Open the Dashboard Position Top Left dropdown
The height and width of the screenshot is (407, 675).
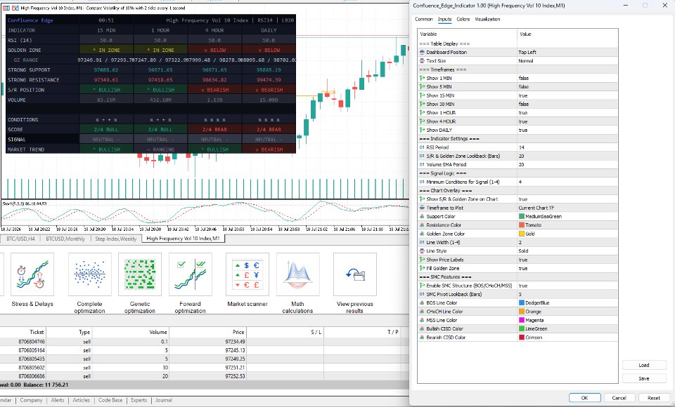[567, 52]
